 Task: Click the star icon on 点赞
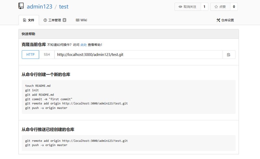pyautogui.click(x=216, y=7)
